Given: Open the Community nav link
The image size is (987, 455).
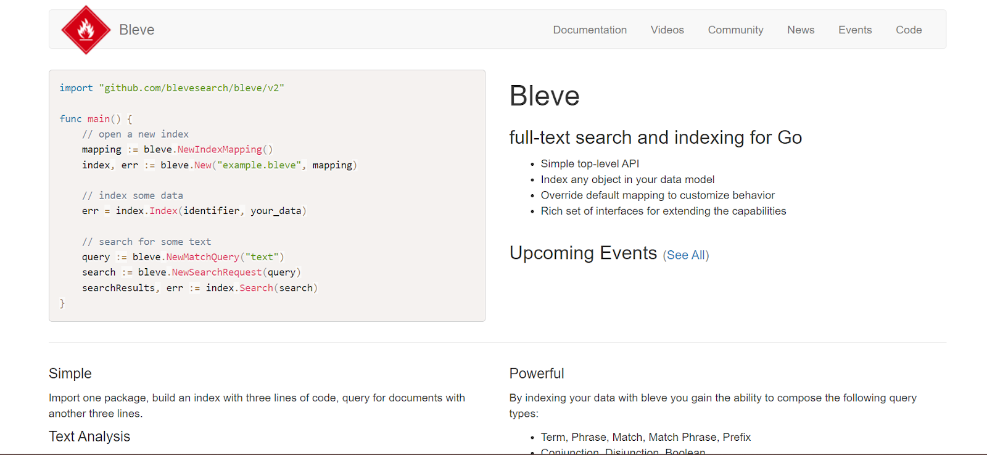Looking at the screenshot, I should [735, 30].
